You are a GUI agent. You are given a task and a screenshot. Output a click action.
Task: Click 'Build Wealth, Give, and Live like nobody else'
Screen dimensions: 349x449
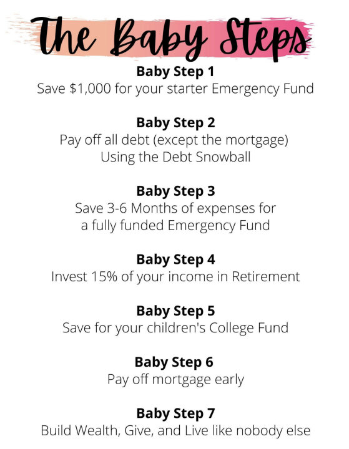[175, 431]
